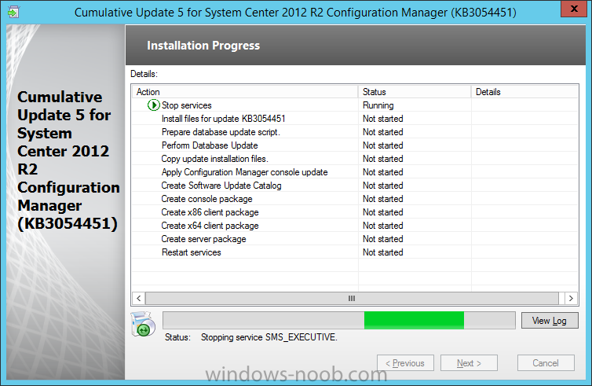Select the Install files for update KB3054451 row
The image size is (592, 386).
[355, 119]
